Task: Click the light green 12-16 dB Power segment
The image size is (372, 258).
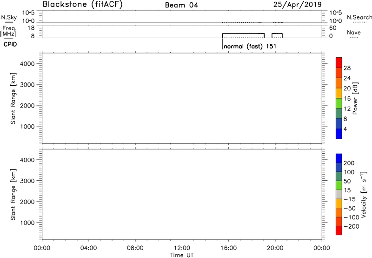Action: pos(339,103)
